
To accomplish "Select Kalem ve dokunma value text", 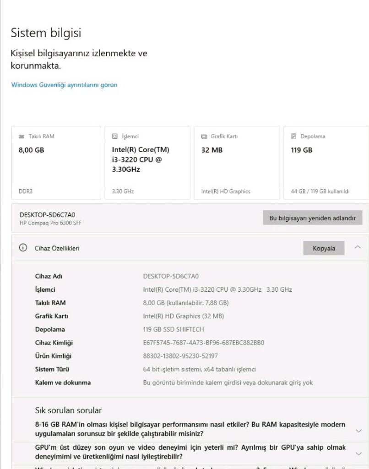I will [228, 382].
